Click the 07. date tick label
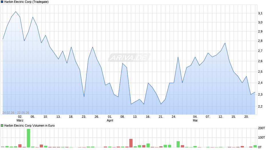This screenshot has height=150, width=269. click(x=208, y=117)
